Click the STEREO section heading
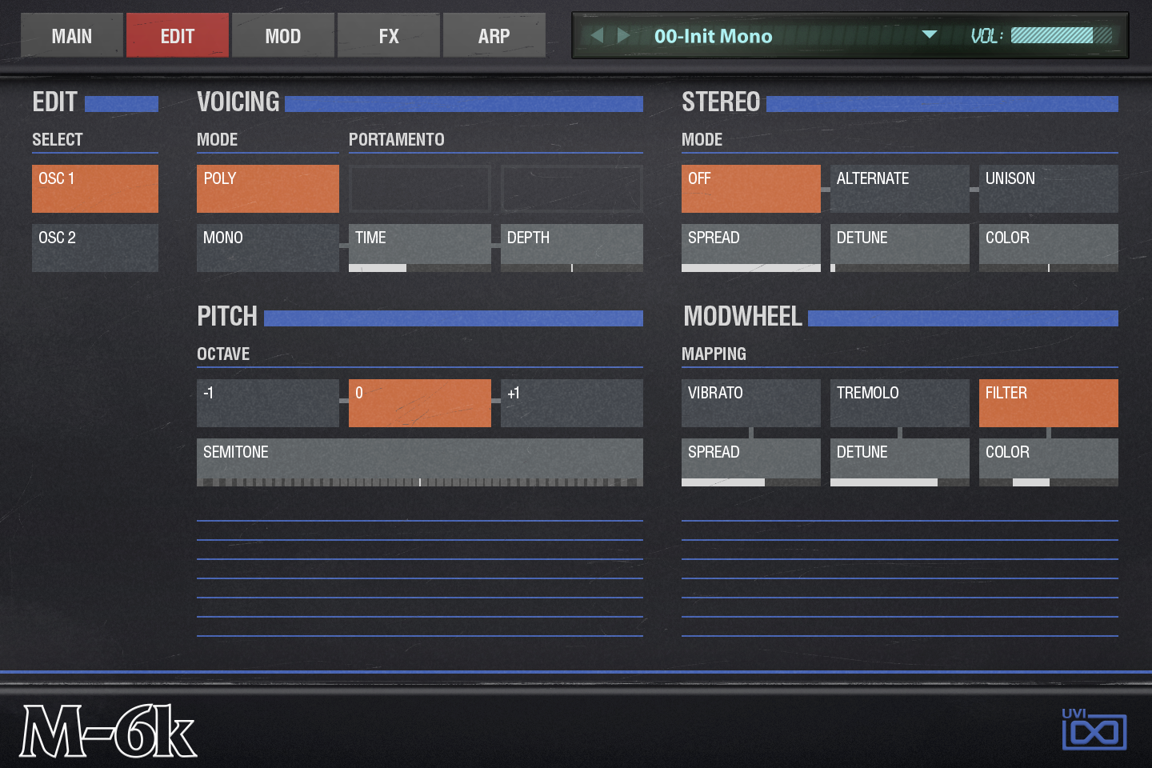The width and height of the screenshot is (1152, 768). pos(721,102)
